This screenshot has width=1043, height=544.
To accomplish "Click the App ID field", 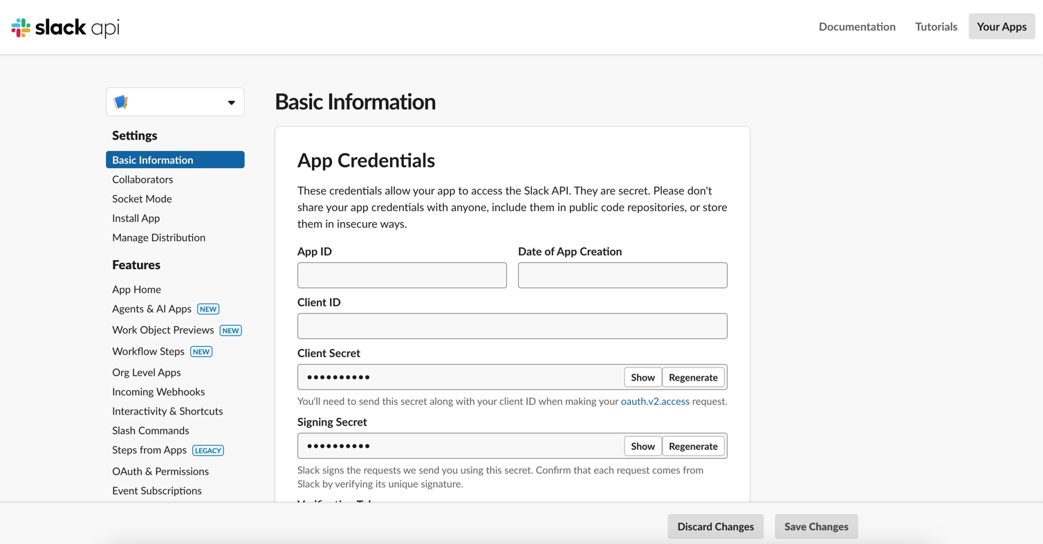I will pos(402,275).
